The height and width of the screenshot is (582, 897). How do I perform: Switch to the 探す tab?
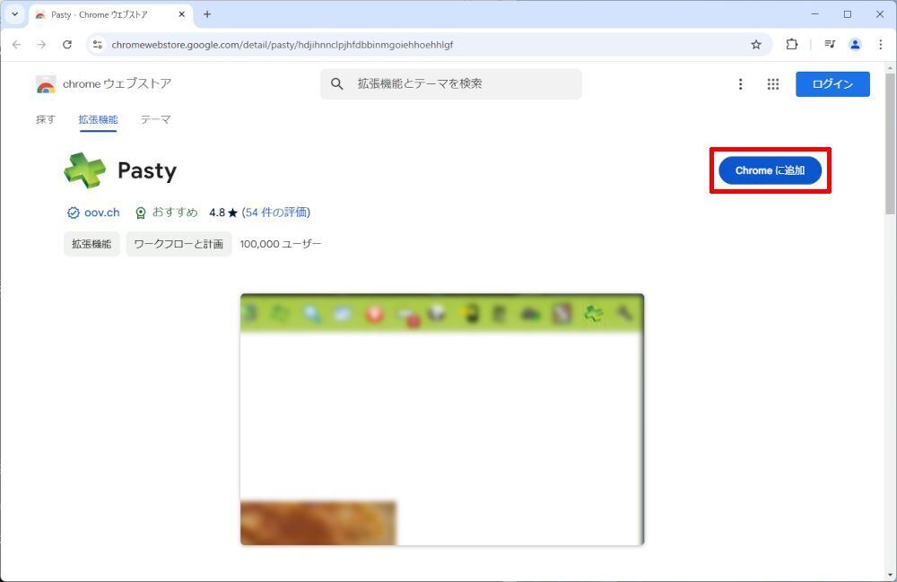click(x=46, y=119)
